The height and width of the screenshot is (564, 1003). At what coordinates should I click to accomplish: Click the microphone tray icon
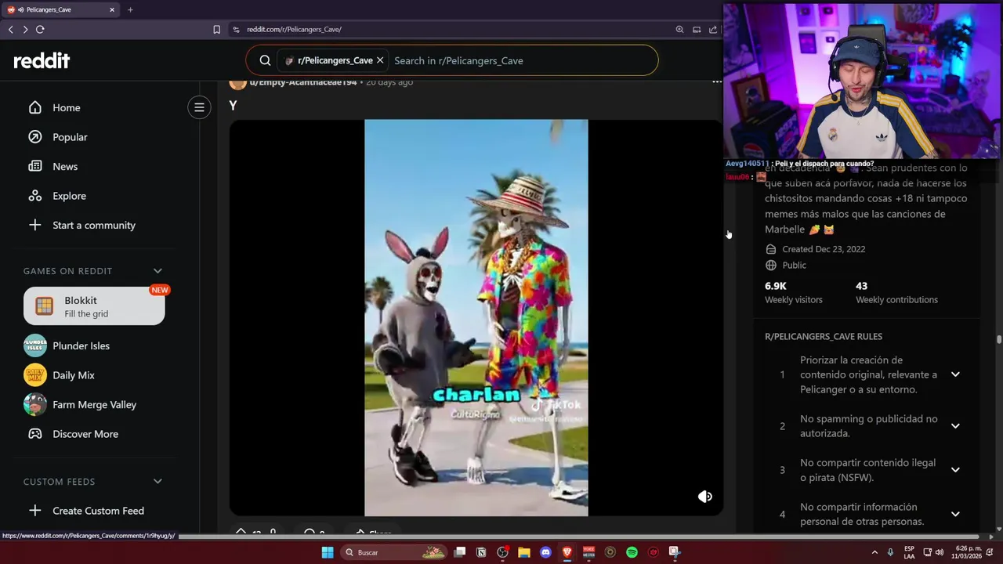tap(890, 552)
